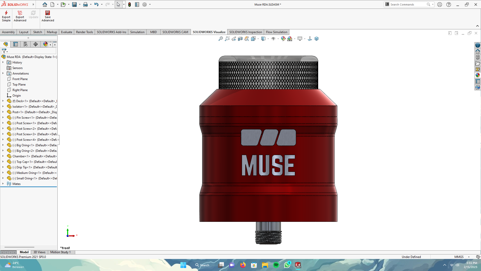481x271 pixels.
Task: Toggle the Section View tool
Action: click(240, 39)
